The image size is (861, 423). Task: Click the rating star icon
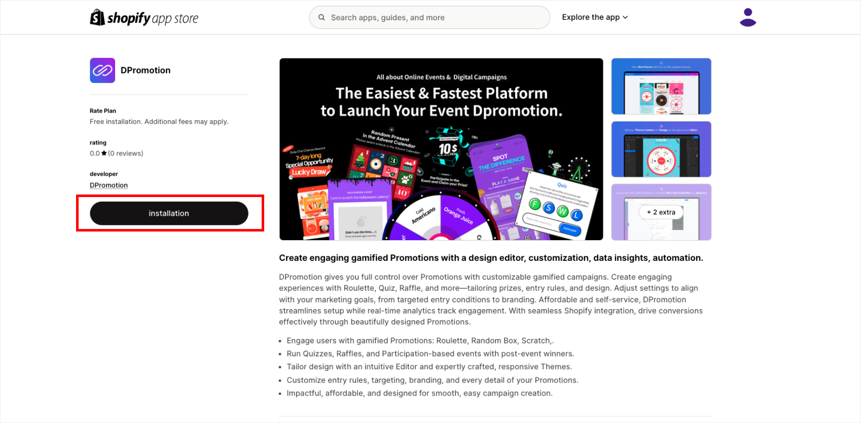[x=104, y=153]
